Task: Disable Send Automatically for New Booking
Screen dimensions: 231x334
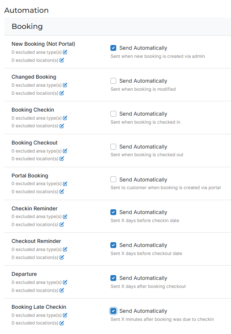Action: (x=113, y=48)
